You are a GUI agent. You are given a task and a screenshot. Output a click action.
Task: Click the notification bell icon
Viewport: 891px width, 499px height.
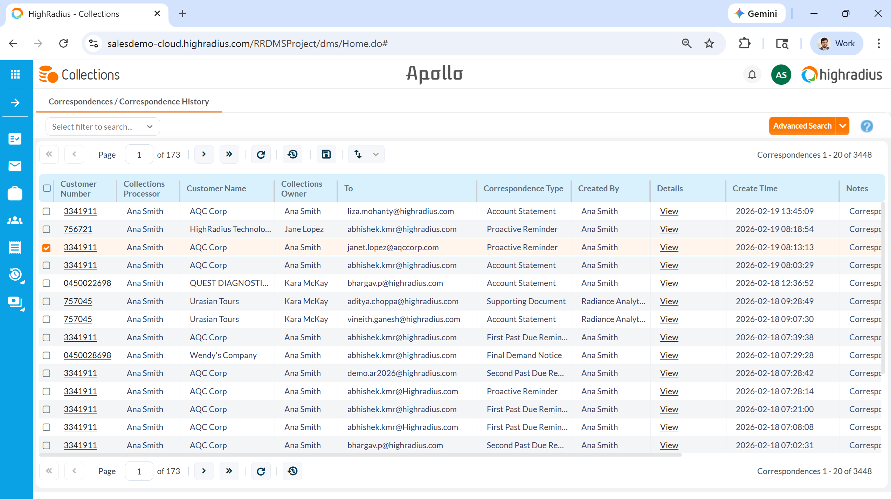point(752,75)
